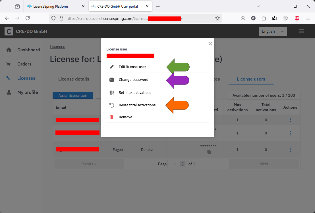Click the CRE-DO GmbH logo icon
Screen dimensions: 315x213
pos(9,31)
